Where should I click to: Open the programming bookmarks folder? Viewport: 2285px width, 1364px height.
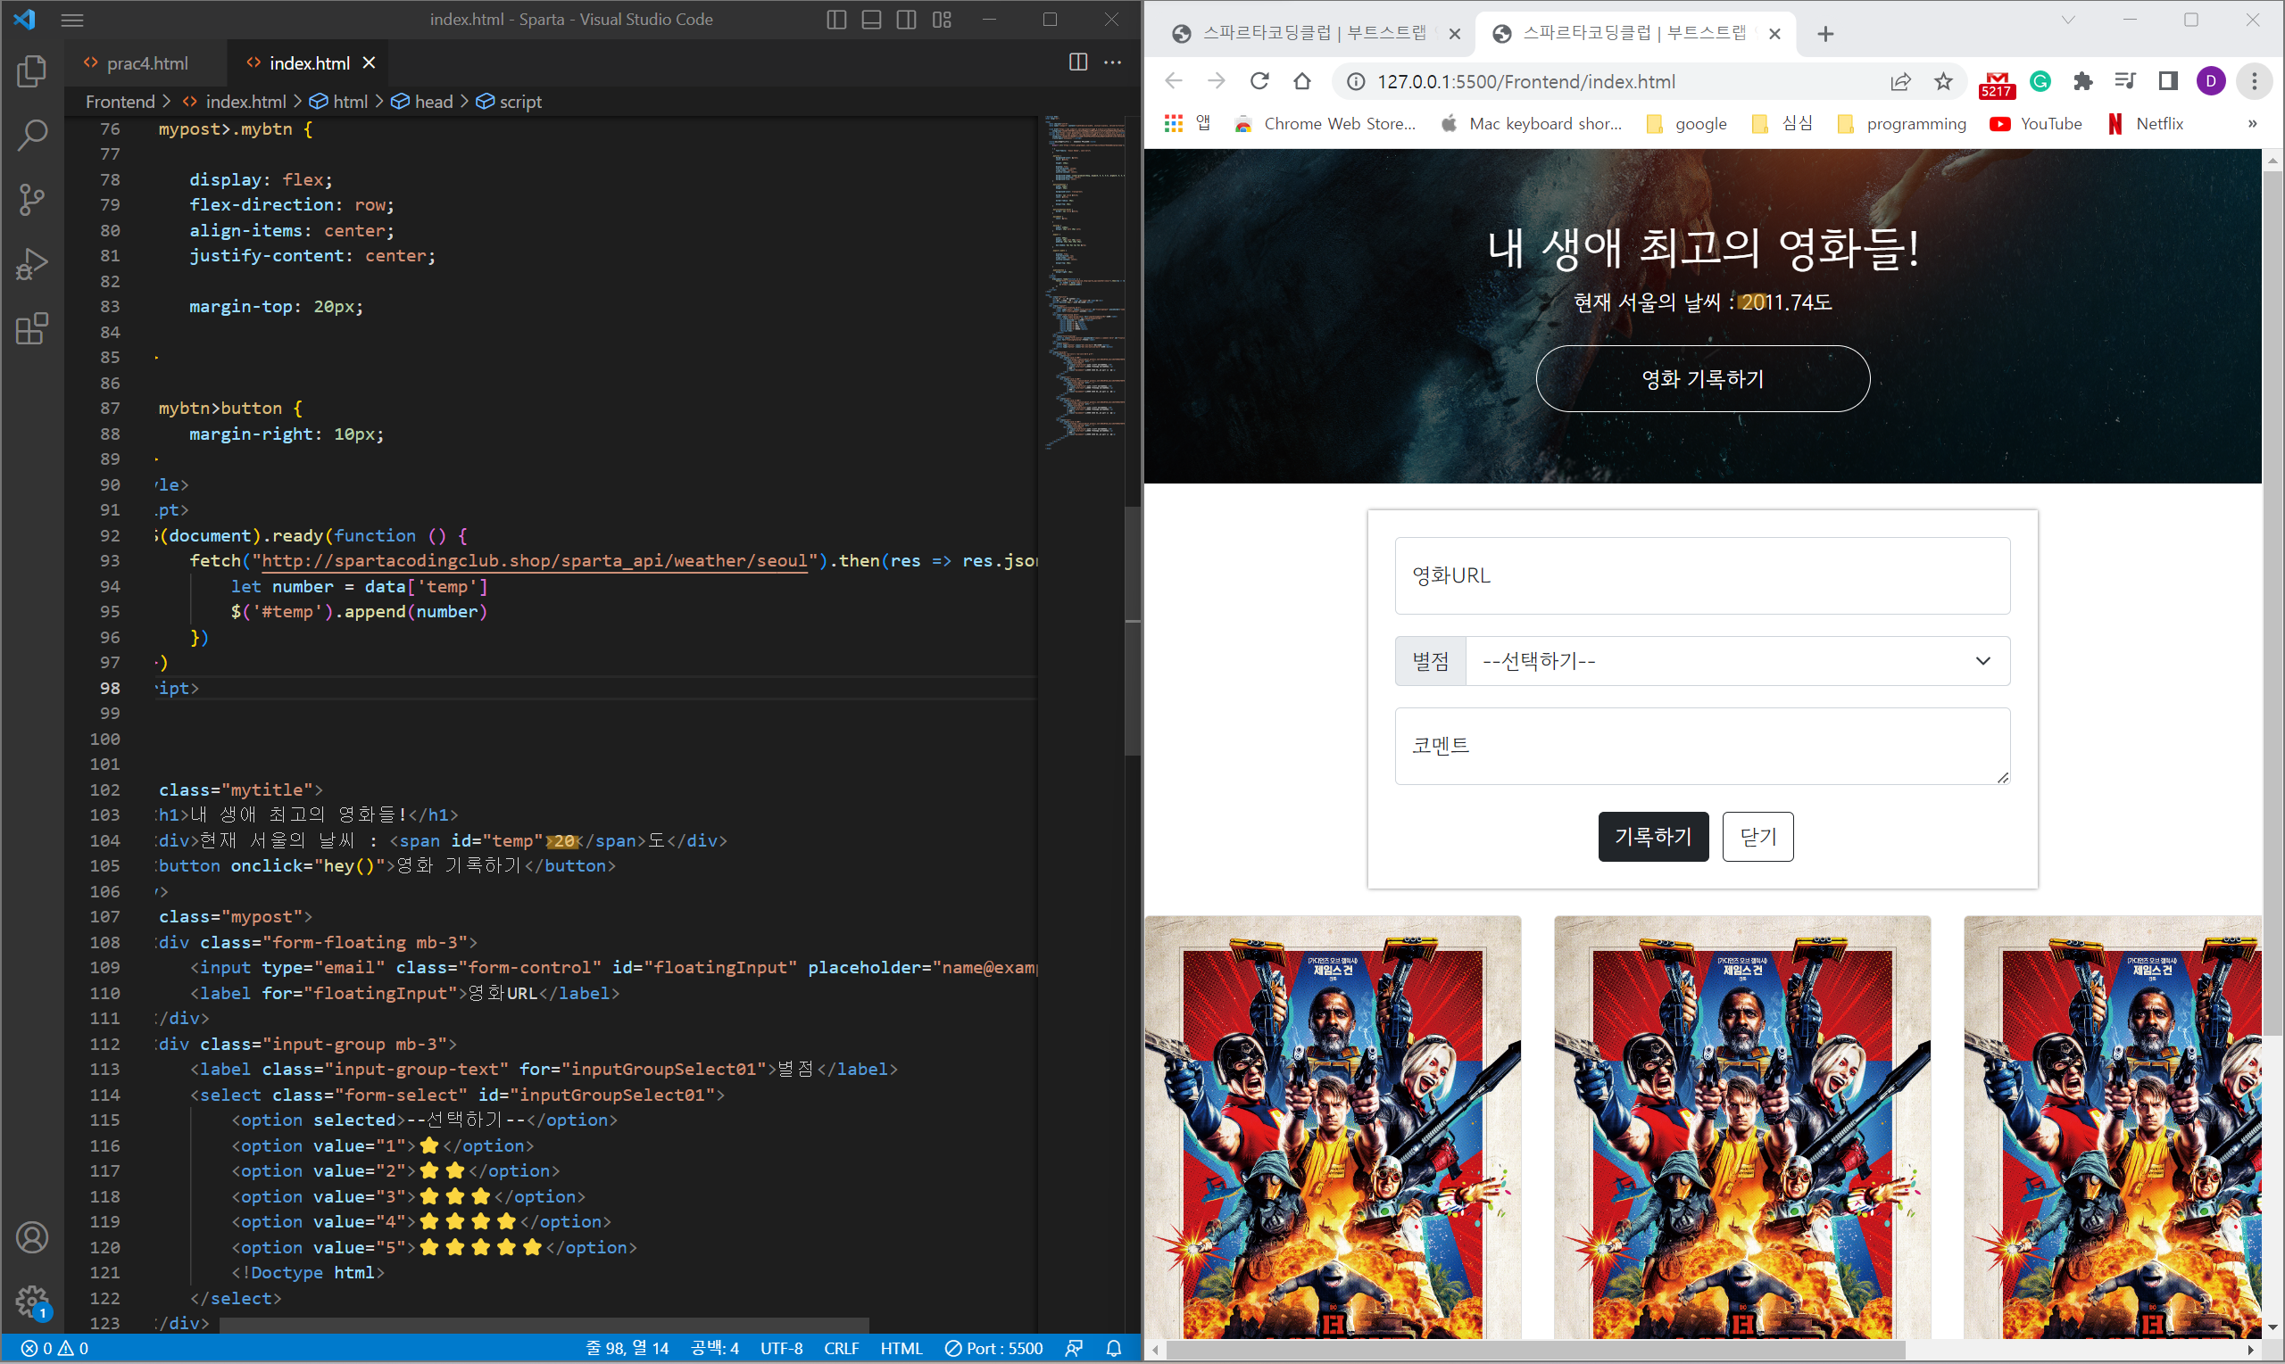coord(1900,124)
